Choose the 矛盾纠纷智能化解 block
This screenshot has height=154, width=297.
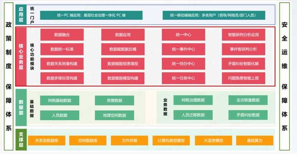[243, 64]
